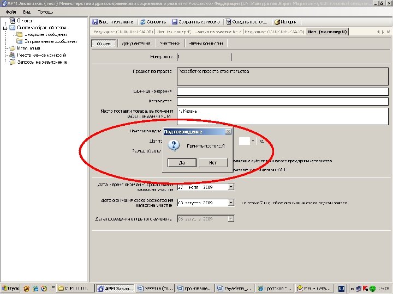Collapse the Система обработки tree node

coord(5,28)
